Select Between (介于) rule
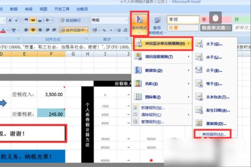 [x=214, y=71]
